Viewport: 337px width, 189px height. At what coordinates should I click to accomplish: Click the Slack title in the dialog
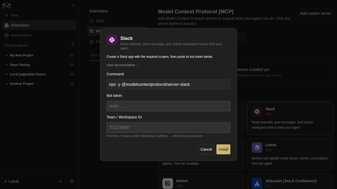pos(126,38)
